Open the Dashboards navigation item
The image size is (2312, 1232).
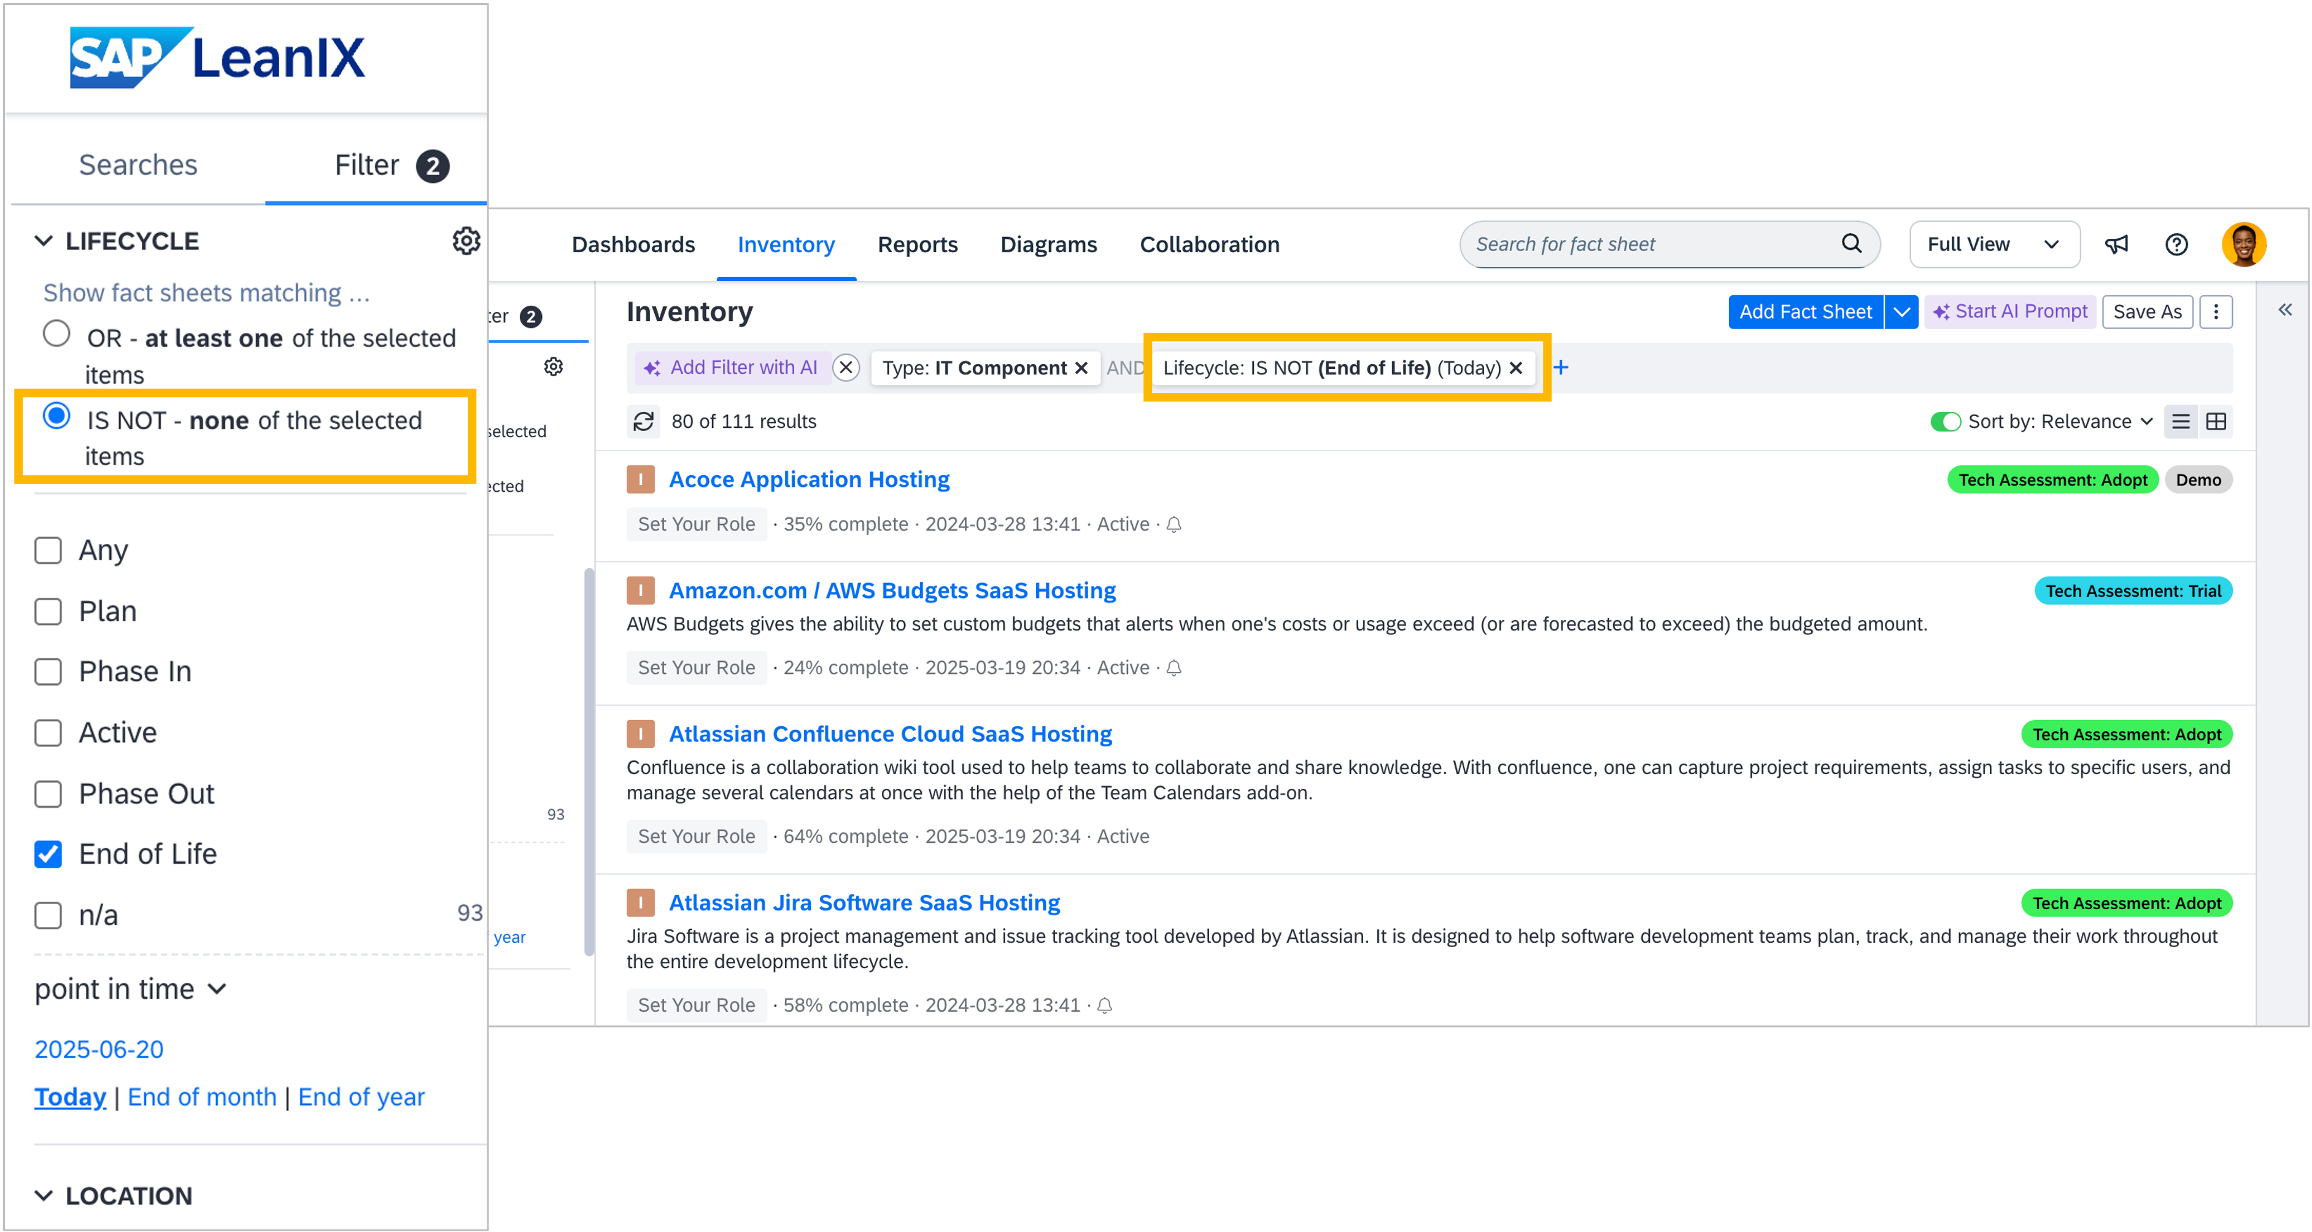633,244
